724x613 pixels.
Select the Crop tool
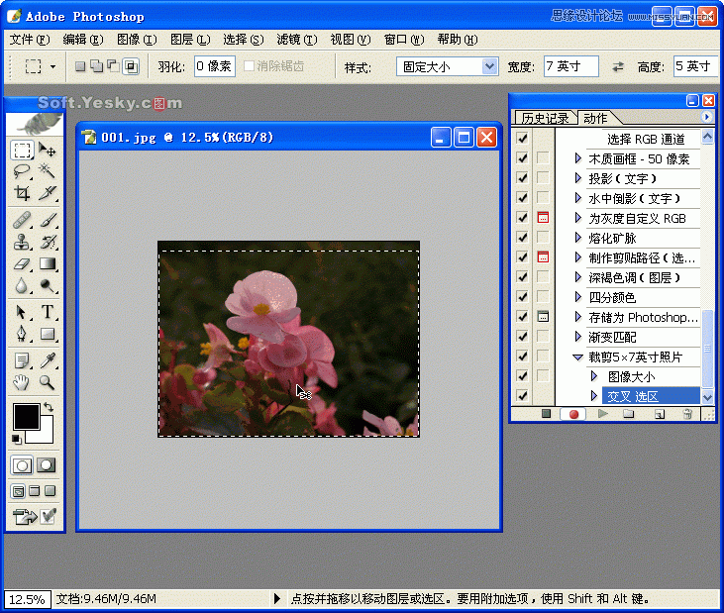22,192
